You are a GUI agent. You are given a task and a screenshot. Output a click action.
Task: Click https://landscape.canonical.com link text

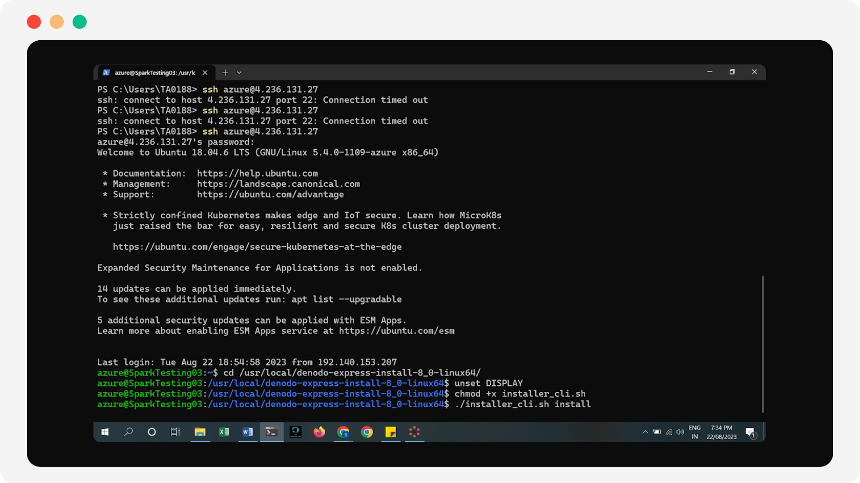tap(278, 184)
